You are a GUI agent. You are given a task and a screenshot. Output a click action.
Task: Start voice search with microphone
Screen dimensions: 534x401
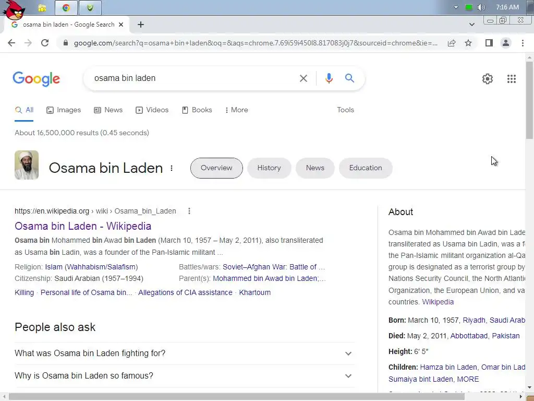tap(329, 78)
